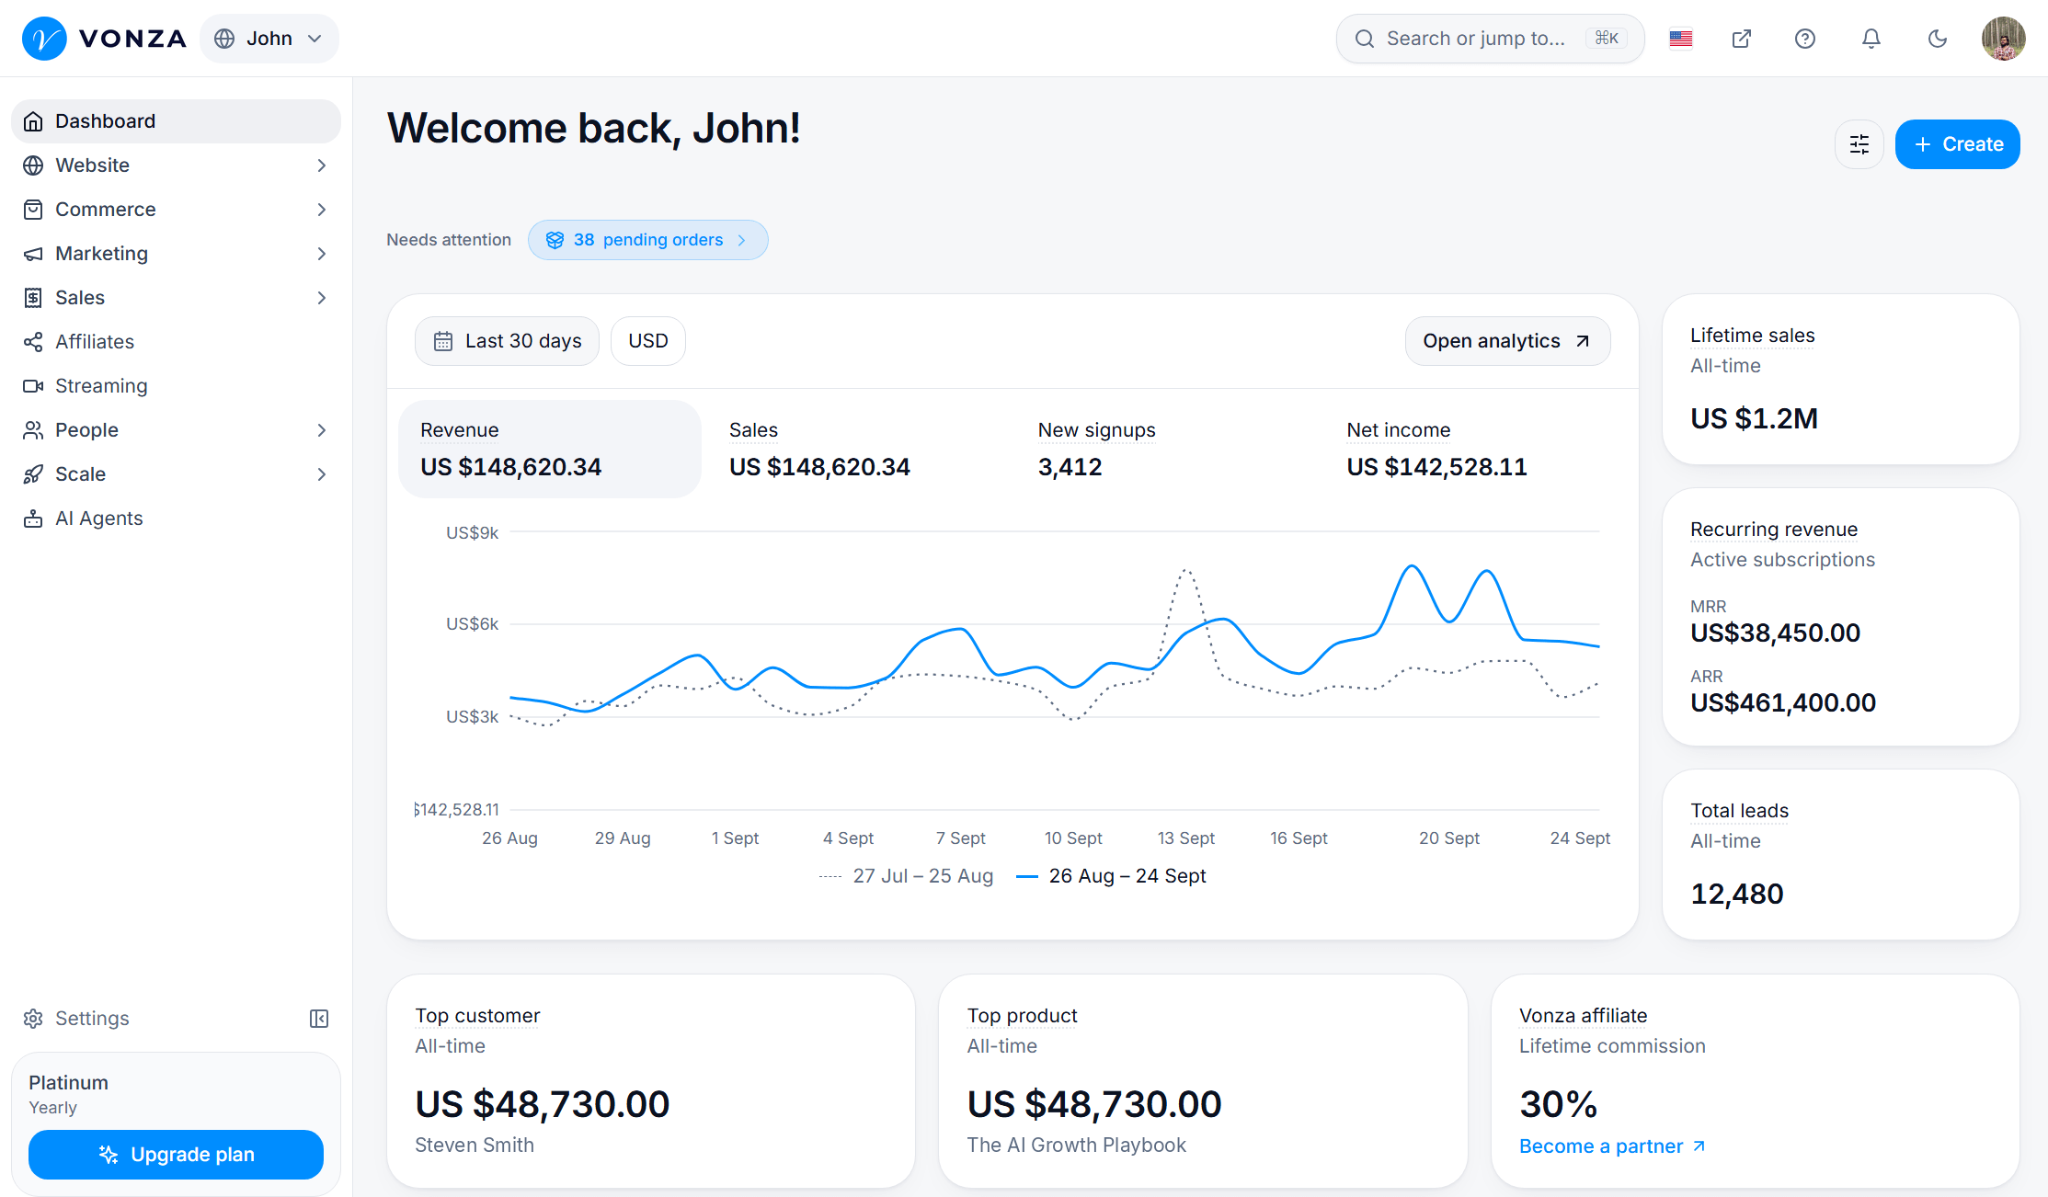The height and width of the screenshot is (1197, 2048).
Task: Select the Net income metric tab
Action: click(1477, 450)
